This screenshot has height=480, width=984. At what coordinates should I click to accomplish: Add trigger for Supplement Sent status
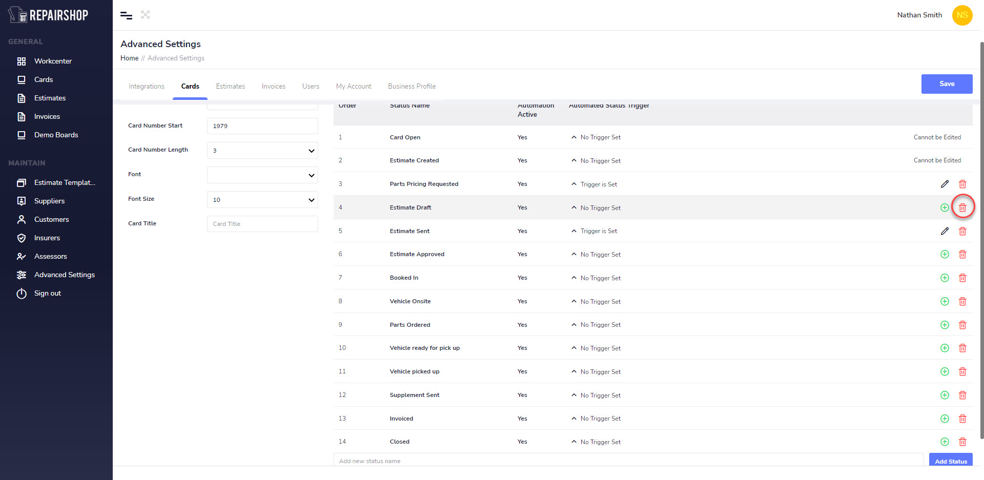(x=945, y=395)
